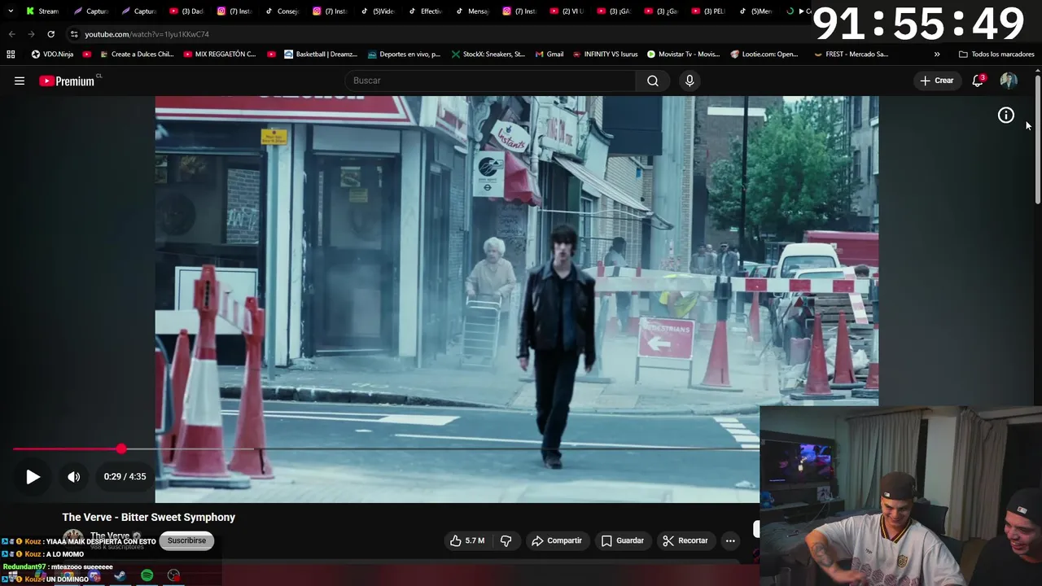The image size is (1042, 586).
Task: Switch to the (3) Dad YouTube tab
Action: coord(186,11)
